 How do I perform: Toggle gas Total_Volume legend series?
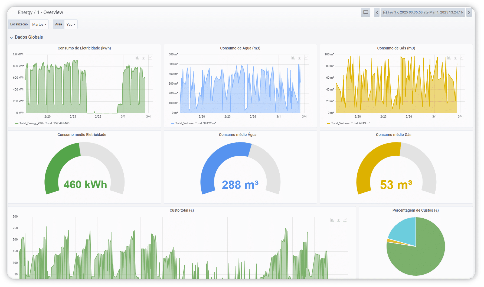[340, 123]
